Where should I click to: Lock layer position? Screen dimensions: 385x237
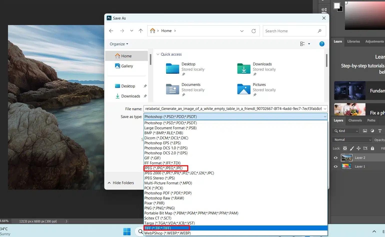pos(358,148)
